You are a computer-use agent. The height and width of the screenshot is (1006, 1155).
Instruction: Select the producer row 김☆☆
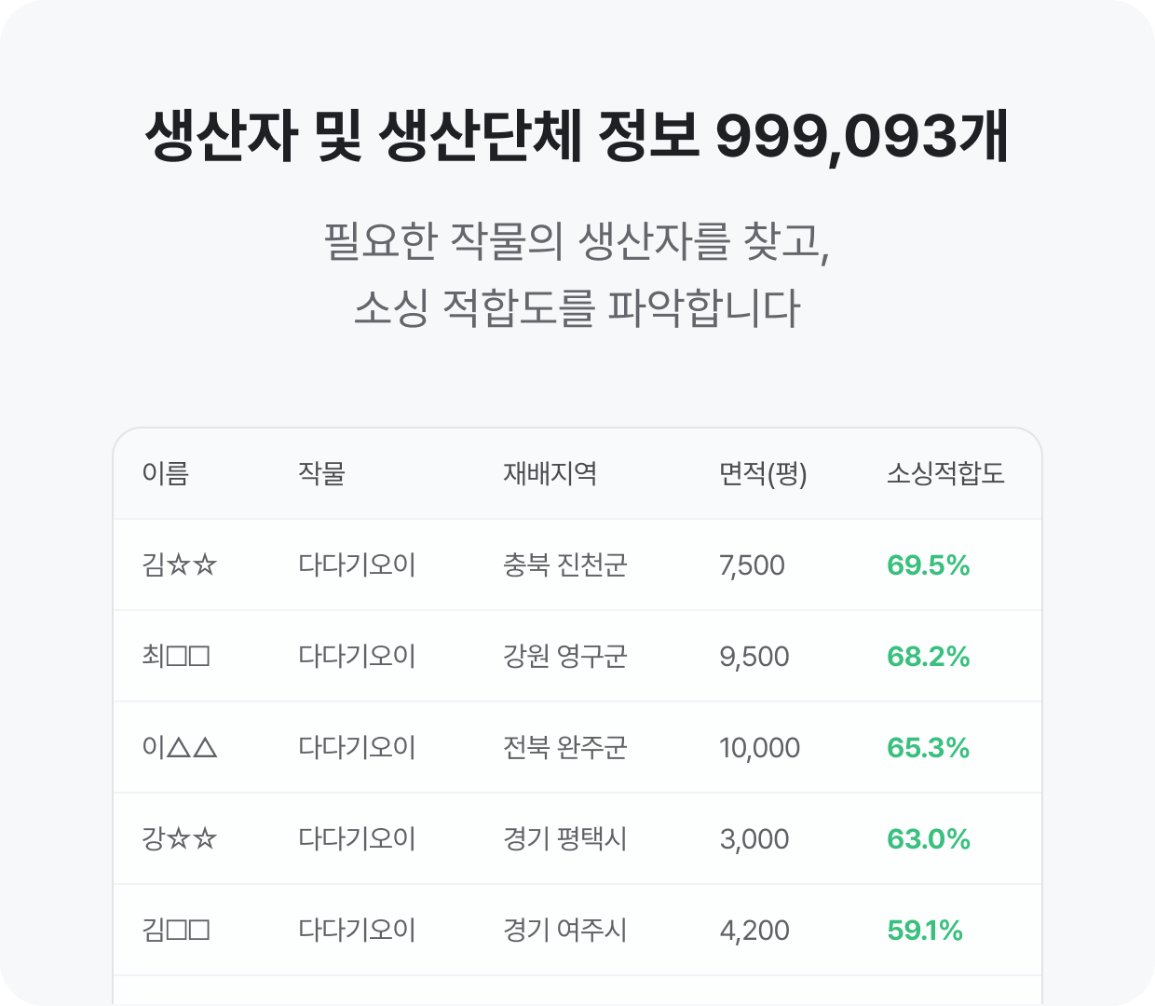tap(577, 564)
